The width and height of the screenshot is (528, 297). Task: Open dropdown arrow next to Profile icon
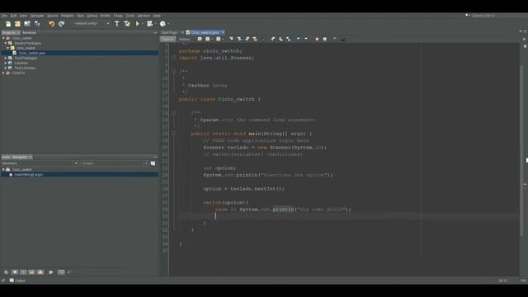click(x=168, y=24)
